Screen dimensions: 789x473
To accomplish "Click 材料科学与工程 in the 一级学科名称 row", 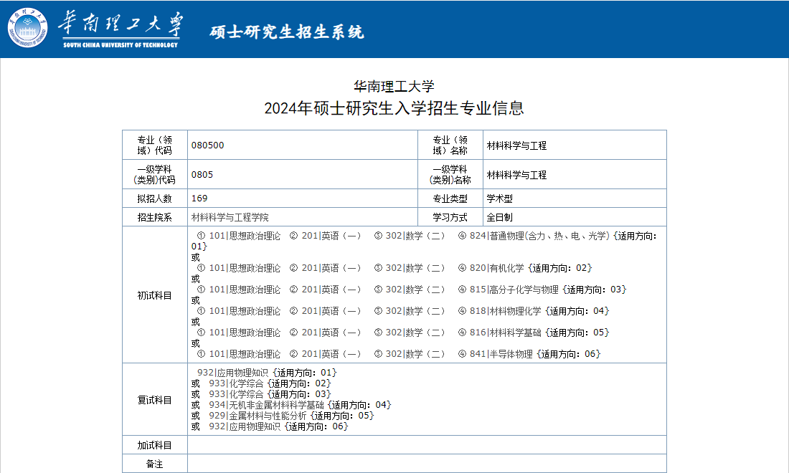I will (516, 175).
